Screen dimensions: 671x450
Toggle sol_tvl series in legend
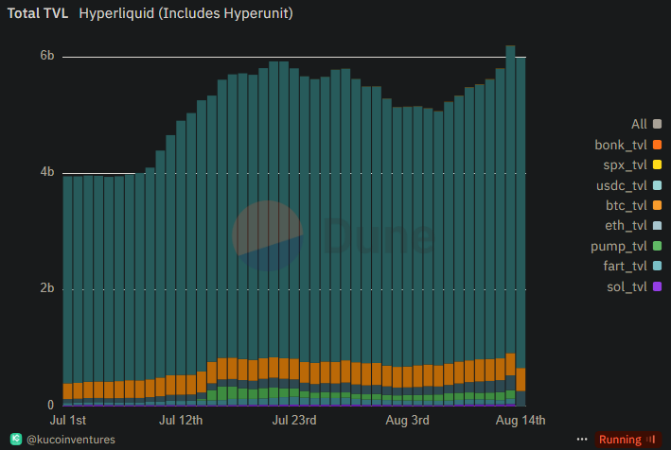coord(634,286)
